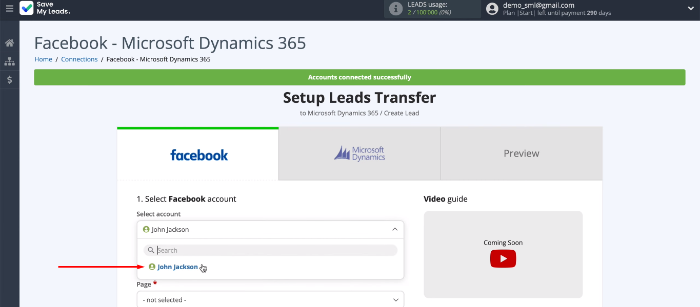Click the LEADS usage info icon
The width and height of the screenshot is (700, 307).
coord(396,9)
